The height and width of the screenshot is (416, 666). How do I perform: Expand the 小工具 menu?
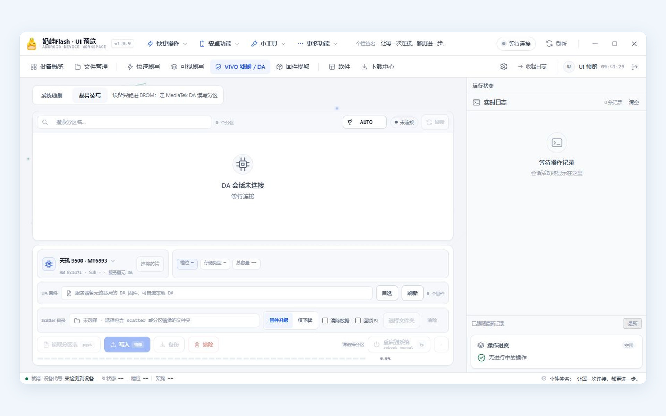coord(268,44)
